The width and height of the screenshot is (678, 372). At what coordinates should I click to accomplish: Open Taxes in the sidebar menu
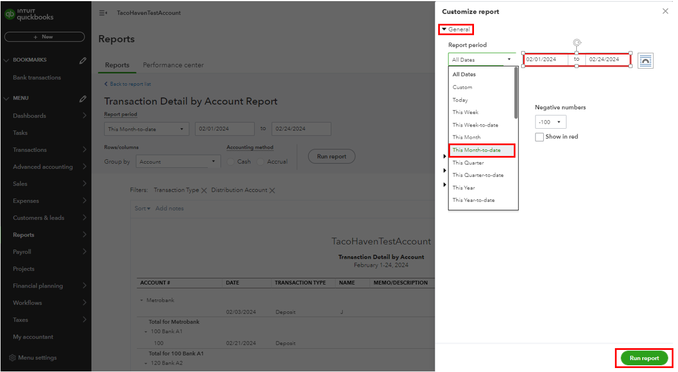pos(20,320)
